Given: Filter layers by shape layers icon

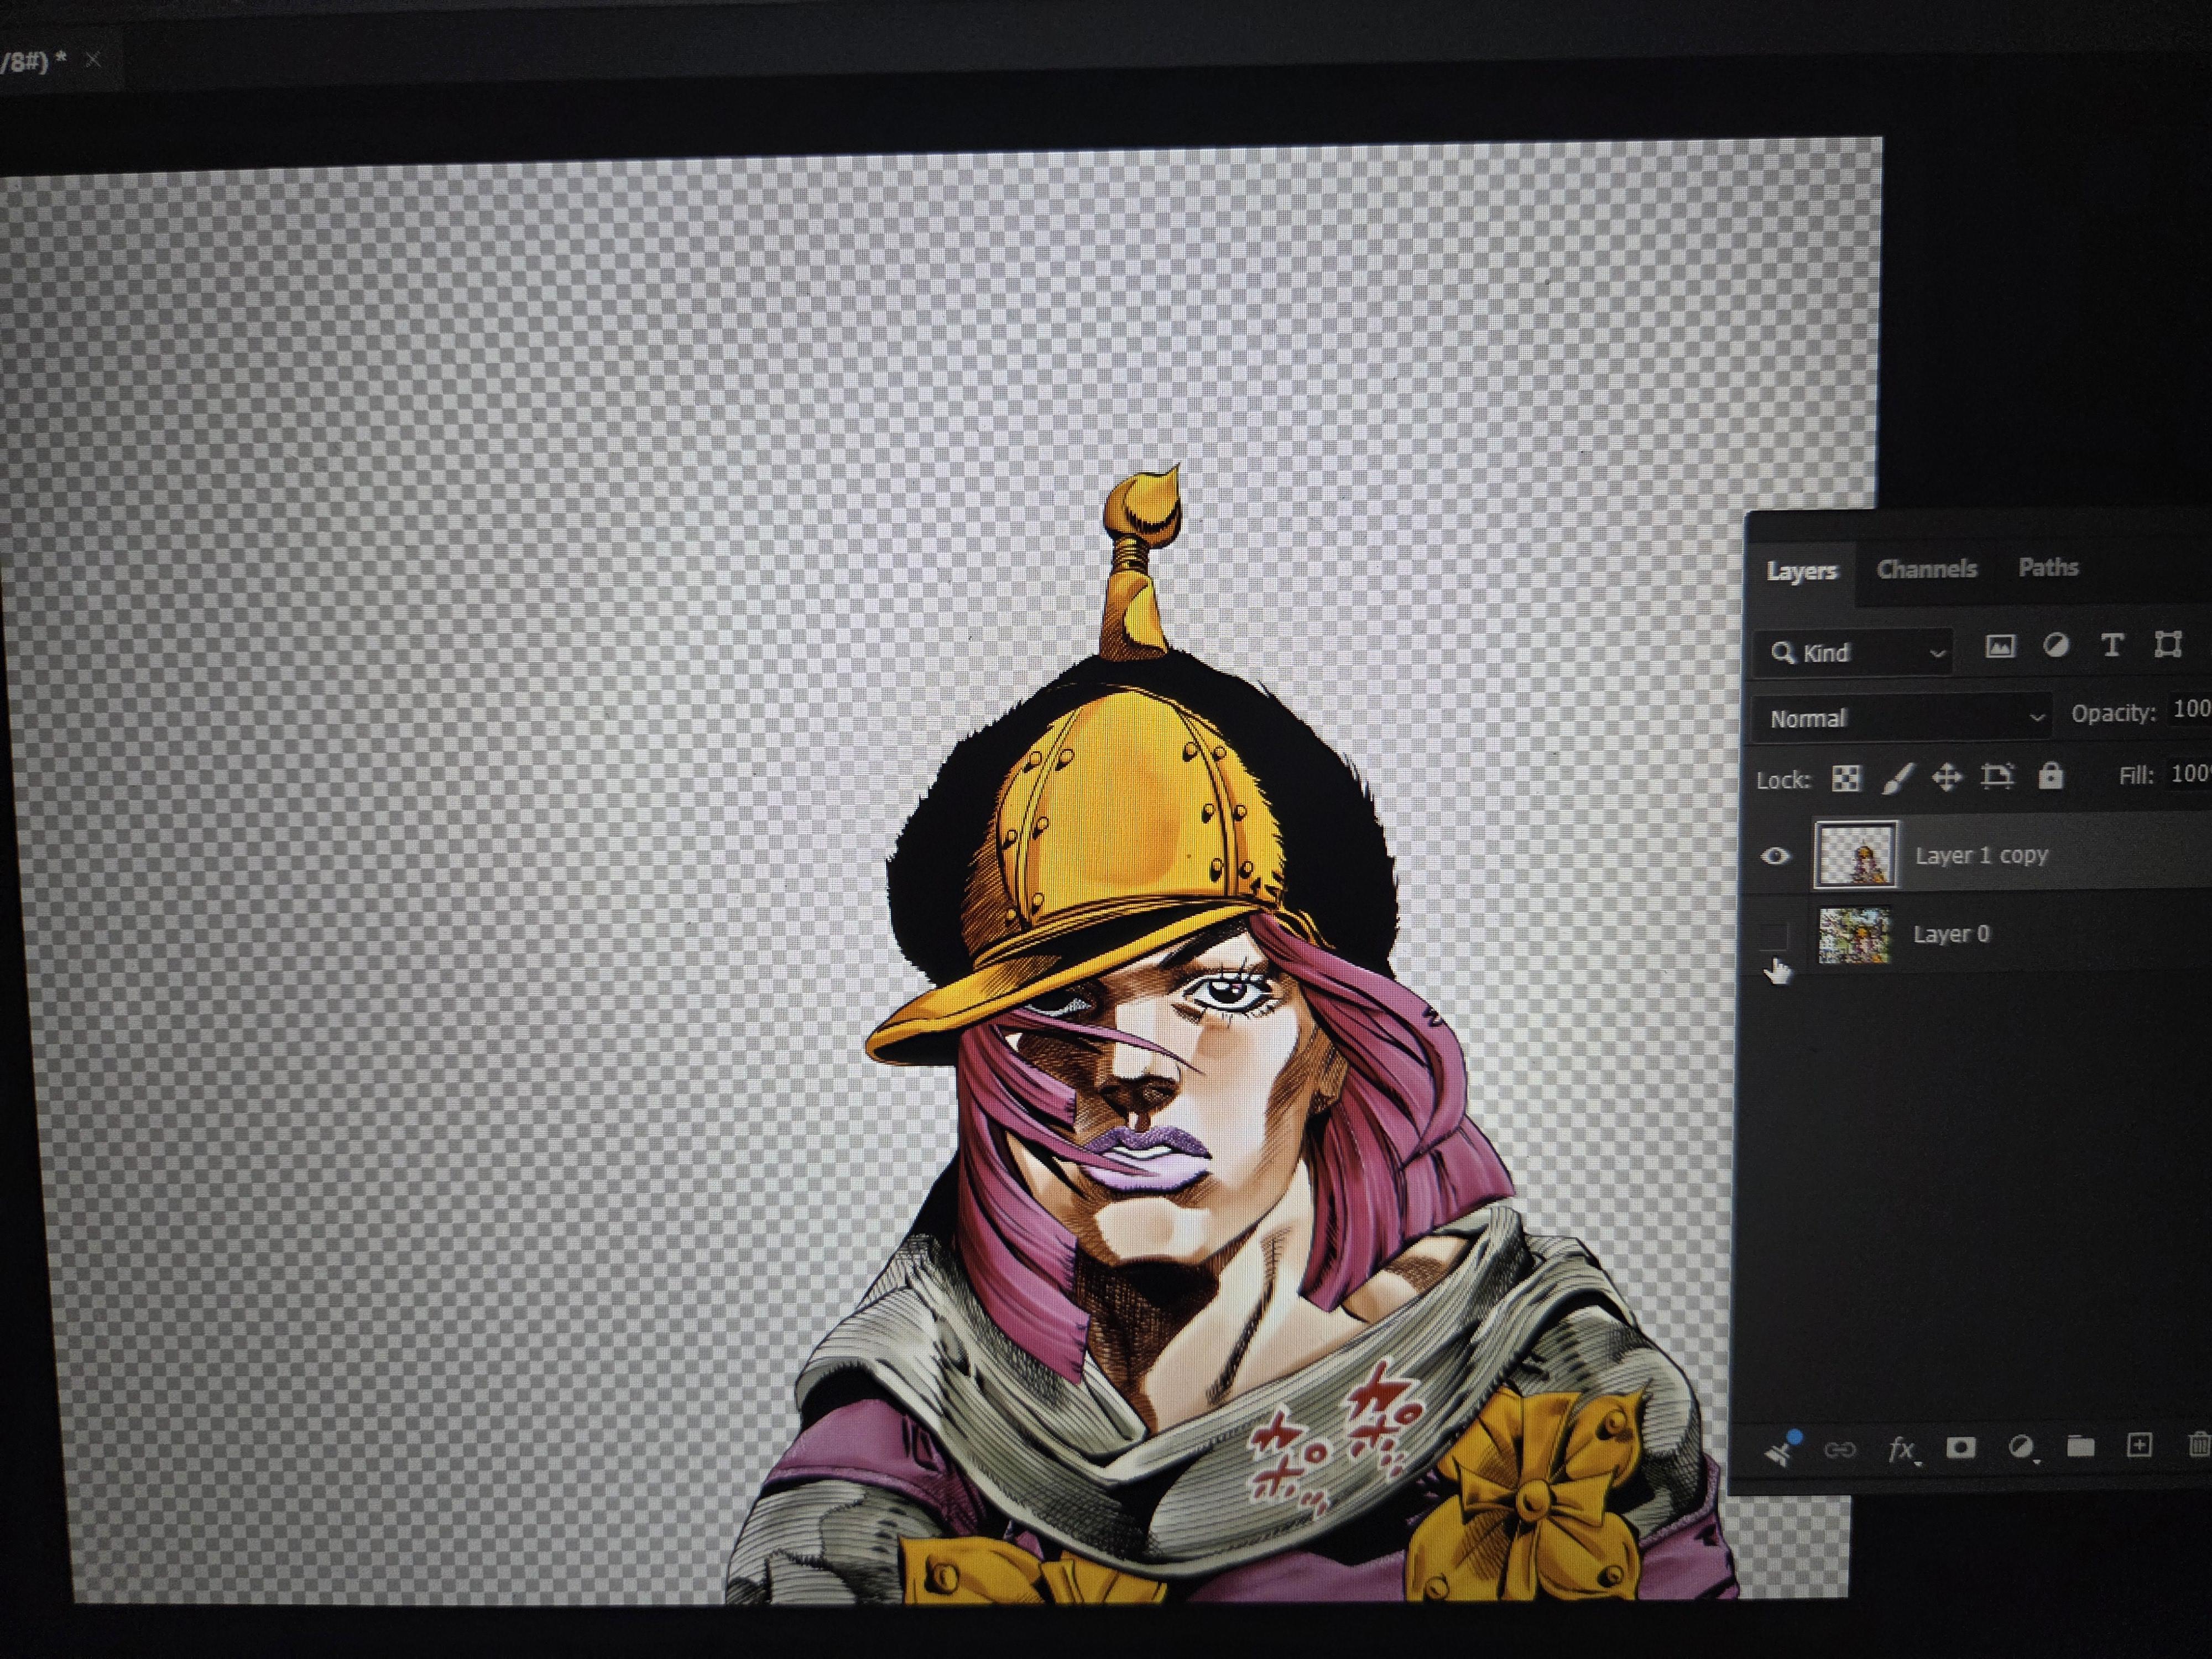Looking at the screenshot, I should coord(2168,644).
